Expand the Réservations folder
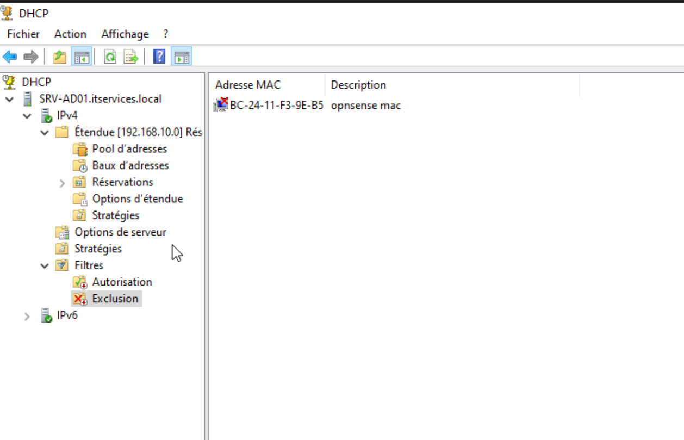Image resolution: width=684 pixels, height=440 pixels. 62,183
